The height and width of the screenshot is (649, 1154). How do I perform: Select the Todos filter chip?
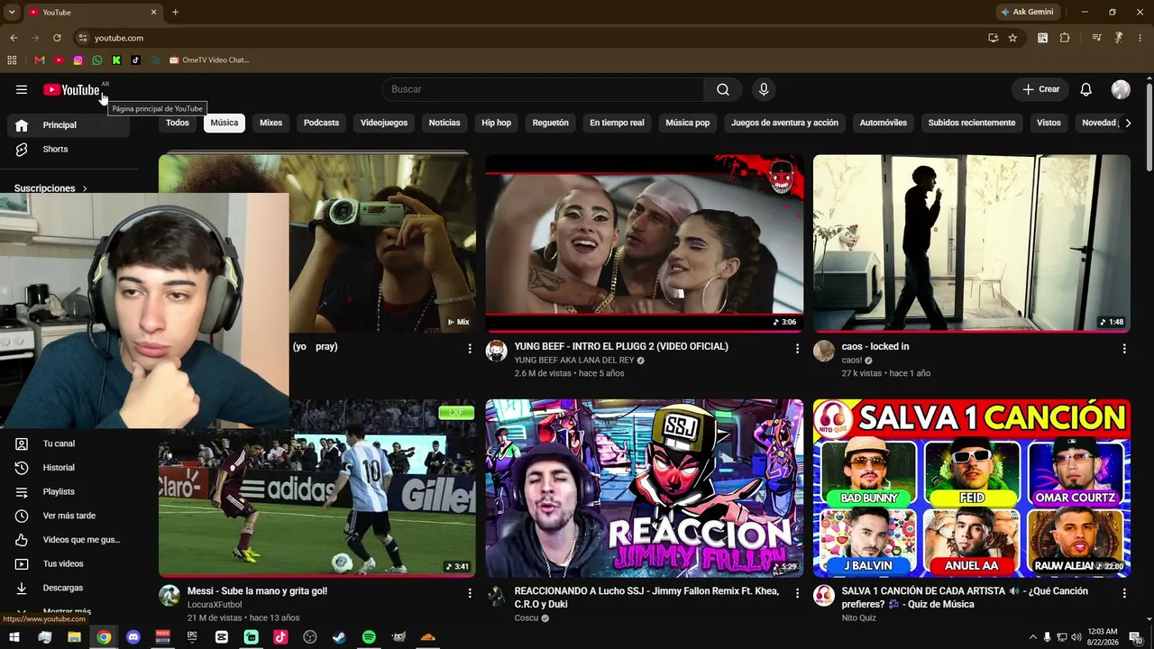pos(178,123)
